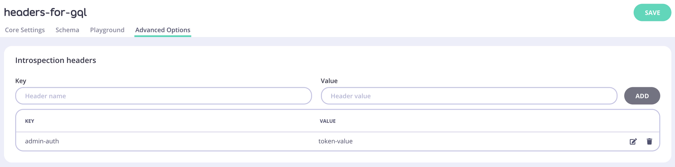Click the Key label above the input
Screen dimensions: 675x167
[21, 81]
